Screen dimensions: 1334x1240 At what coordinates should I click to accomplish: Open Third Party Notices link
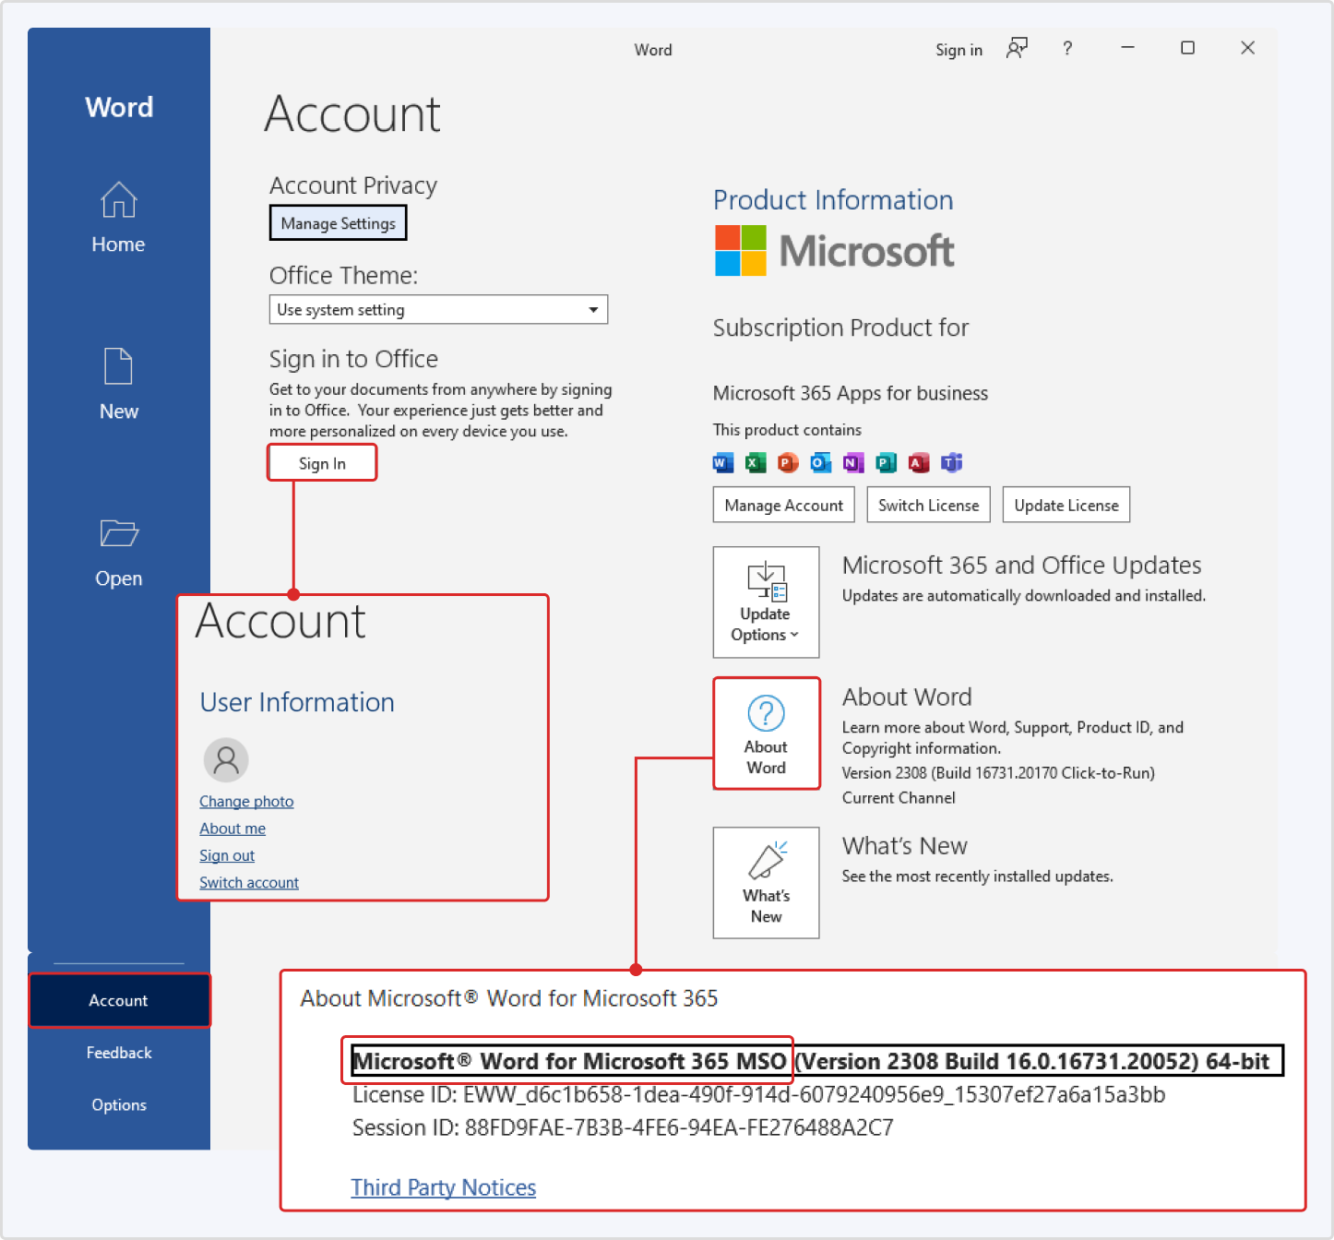(443, 1187)
